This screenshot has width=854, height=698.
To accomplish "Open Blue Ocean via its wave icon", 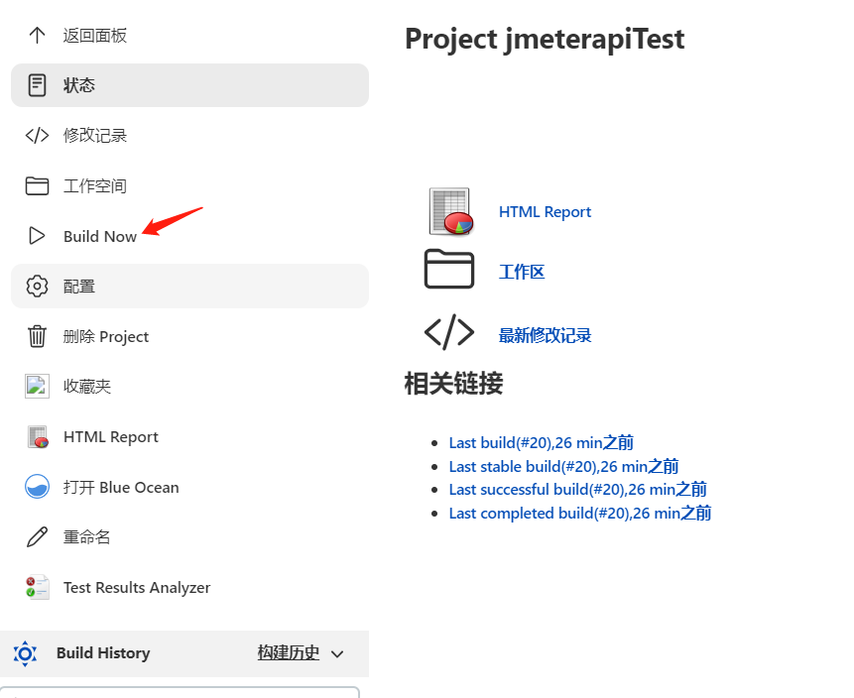I will 37,487.
